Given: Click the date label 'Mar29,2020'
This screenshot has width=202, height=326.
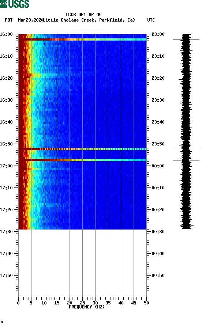Looking at the screenshot, I should [x=31, y=20].
